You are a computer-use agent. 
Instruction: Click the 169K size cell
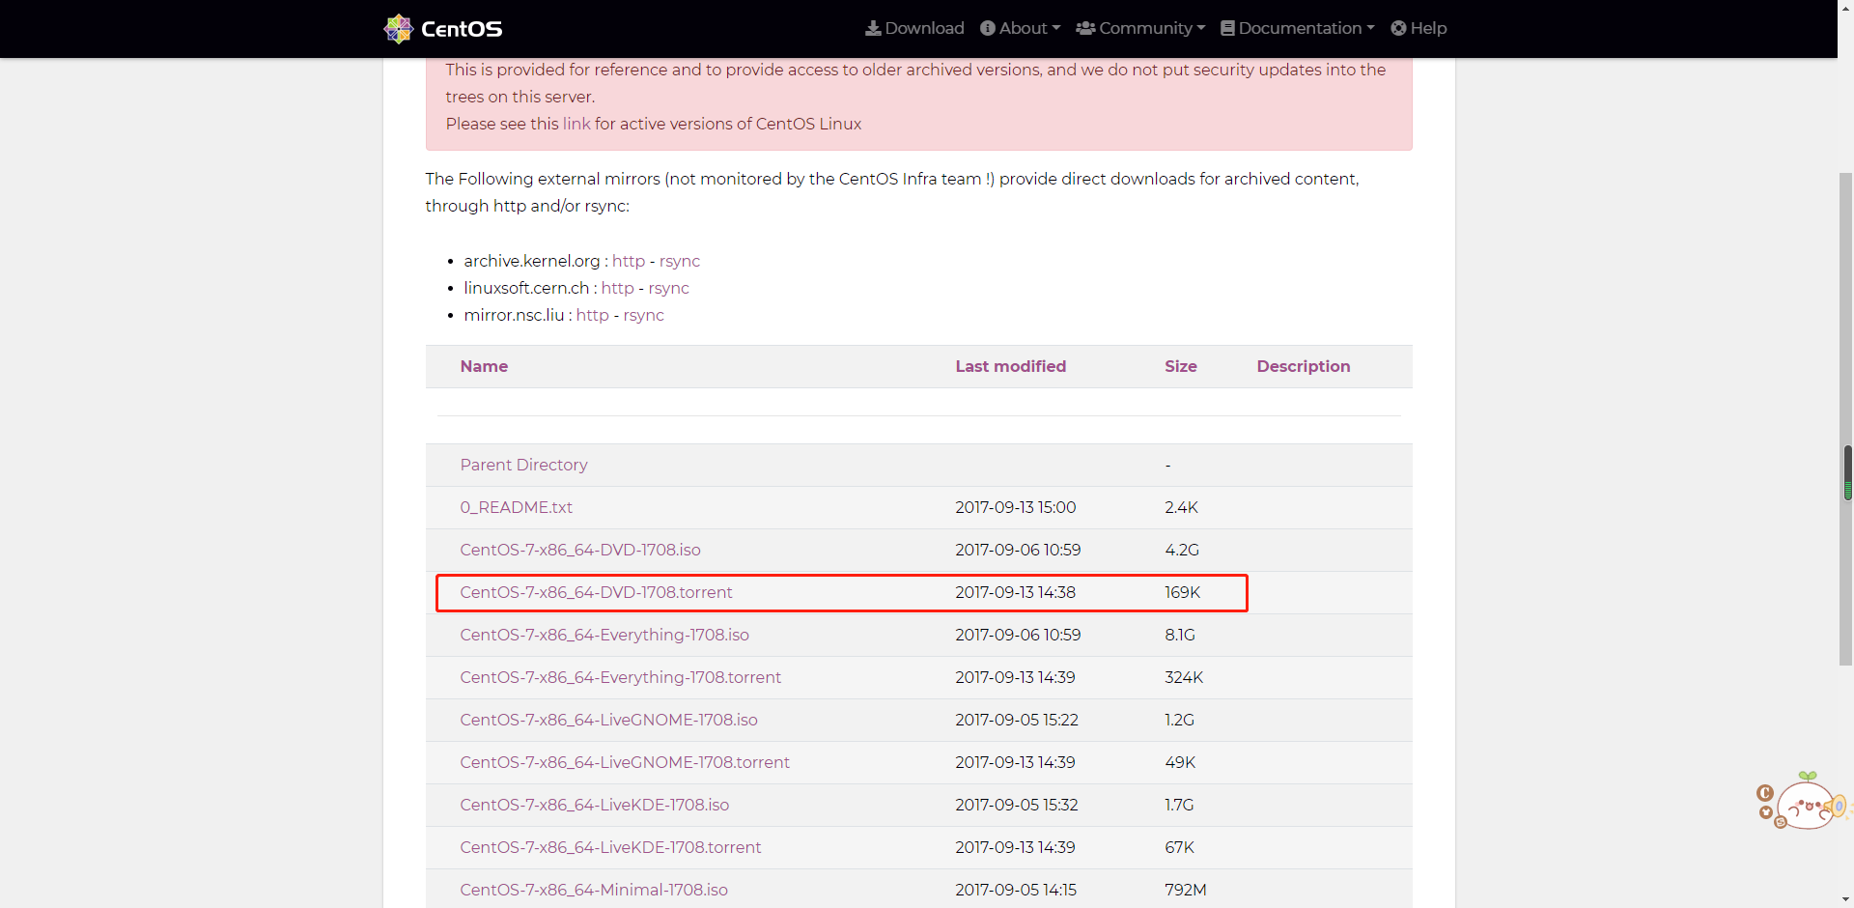tap(1183, 592)
